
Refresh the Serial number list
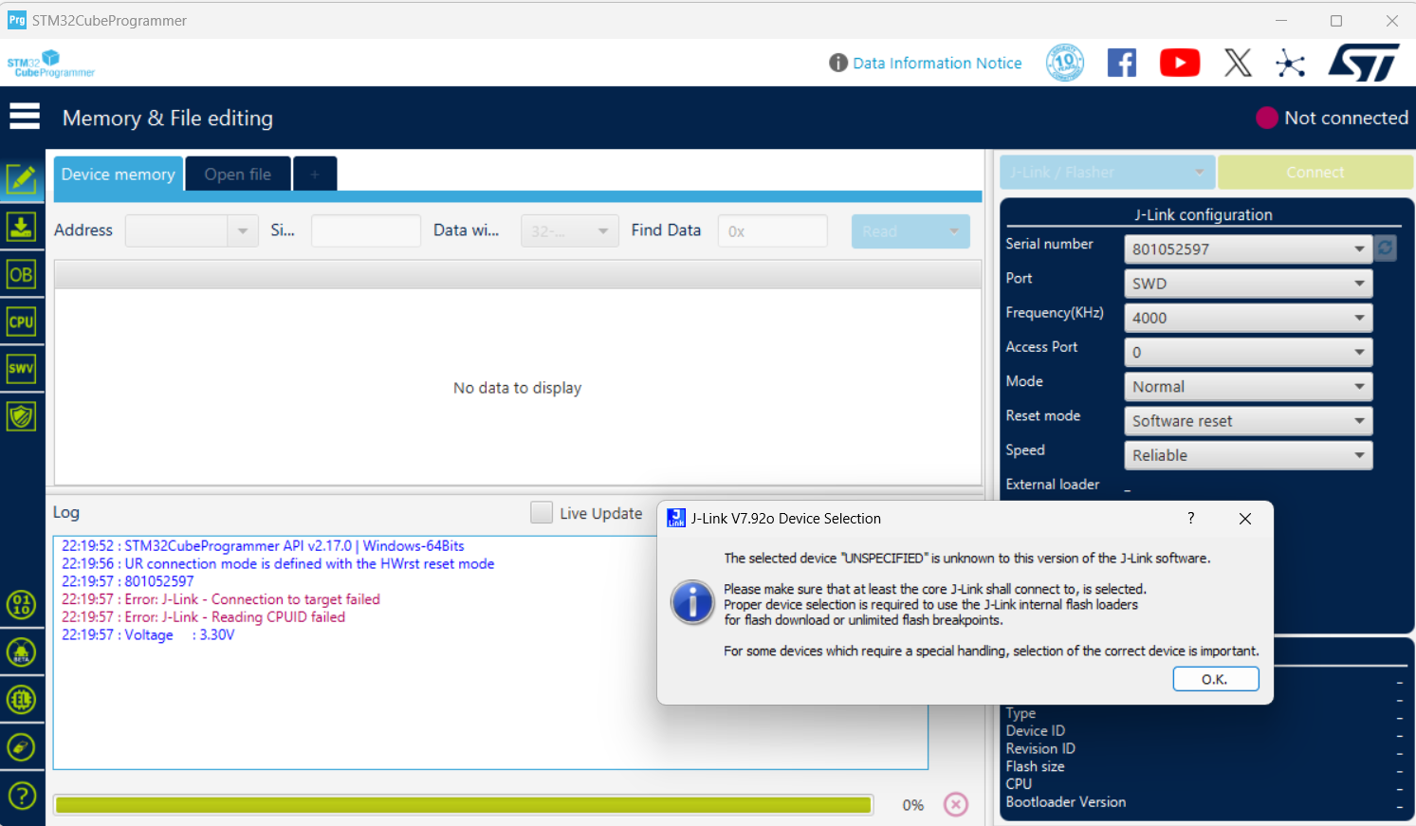1385,248
